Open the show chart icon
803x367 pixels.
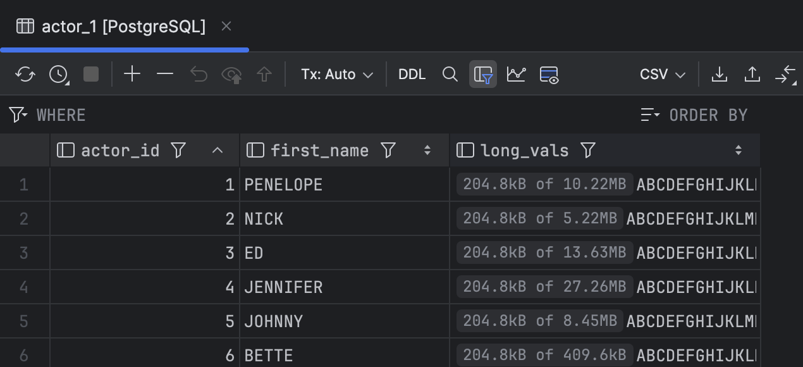(516, 75)
